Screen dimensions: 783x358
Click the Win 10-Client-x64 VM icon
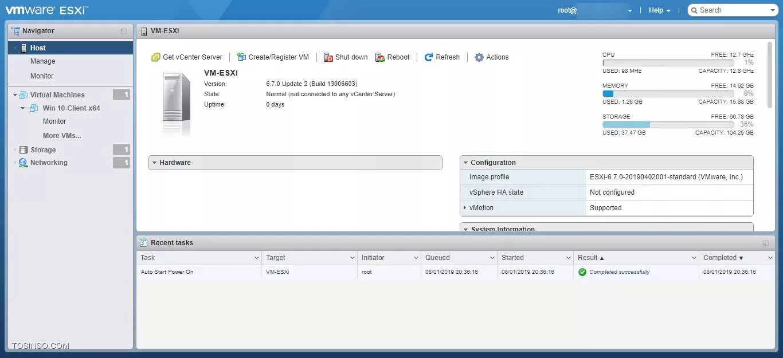click(34, 108)
